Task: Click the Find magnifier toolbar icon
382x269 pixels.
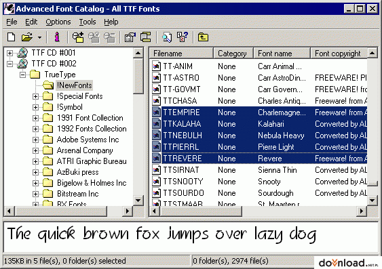Action: click(x=167, y=37)
